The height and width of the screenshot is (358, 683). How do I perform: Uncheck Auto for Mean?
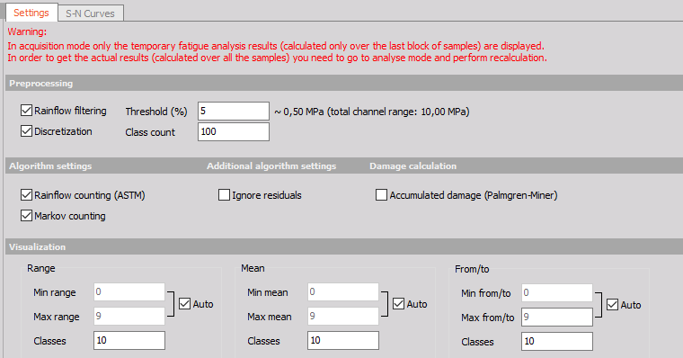pos(398,304)
